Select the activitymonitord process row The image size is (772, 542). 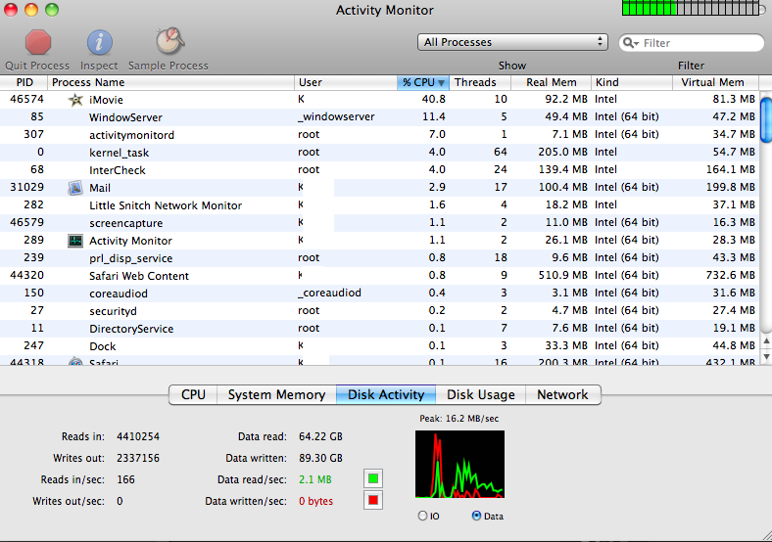tap(379, 135)
